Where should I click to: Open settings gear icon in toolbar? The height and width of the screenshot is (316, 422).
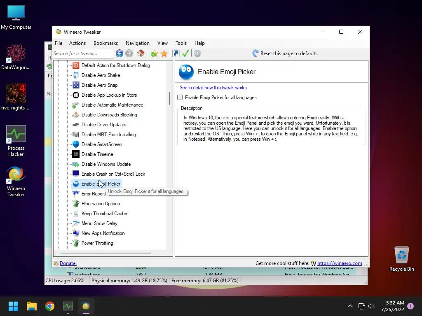(x=197, y=53)
